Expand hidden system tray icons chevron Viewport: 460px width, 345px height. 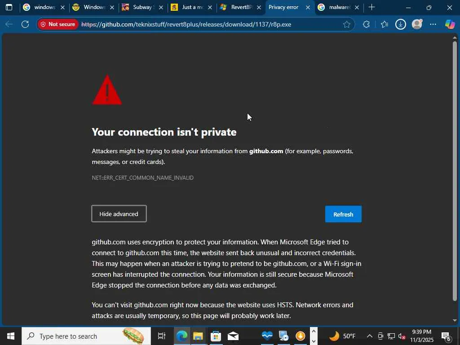coord(370,336)
